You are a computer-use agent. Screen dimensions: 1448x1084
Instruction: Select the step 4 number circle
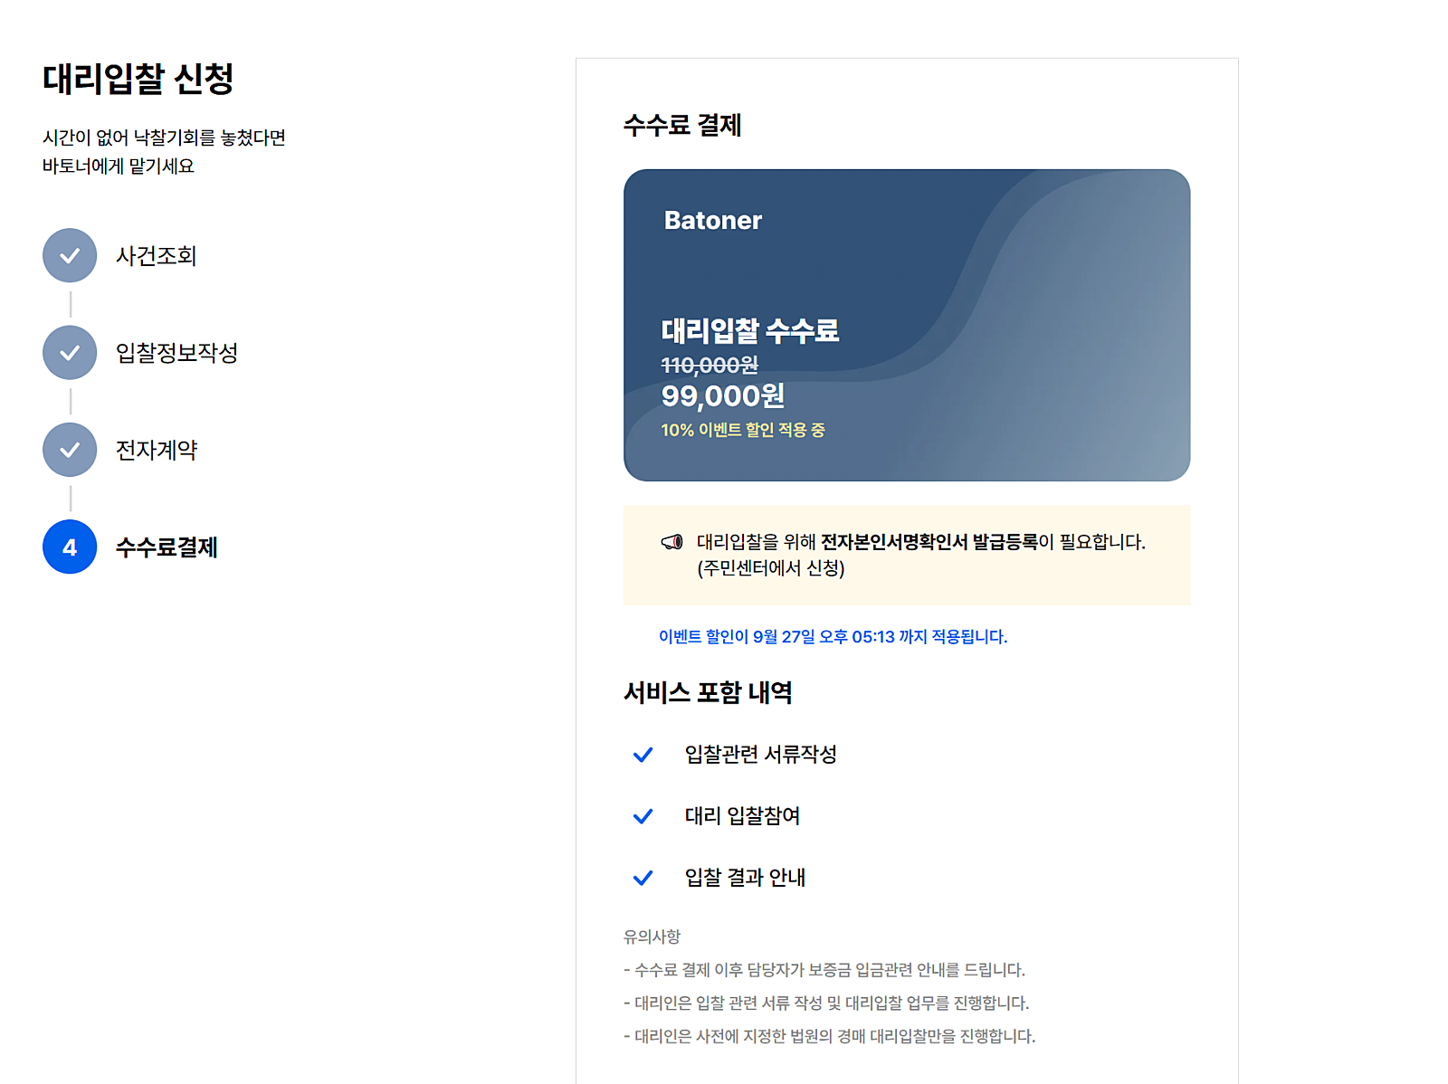pos(70,547)
